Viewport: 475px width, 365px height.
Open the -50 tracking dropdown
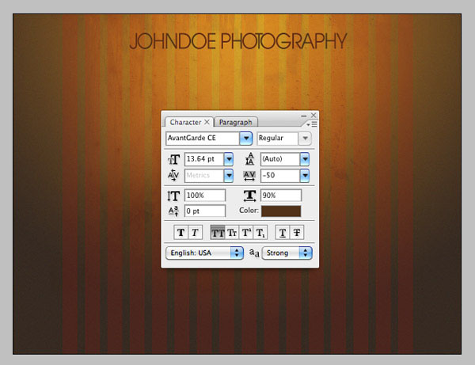click(305, 176)
